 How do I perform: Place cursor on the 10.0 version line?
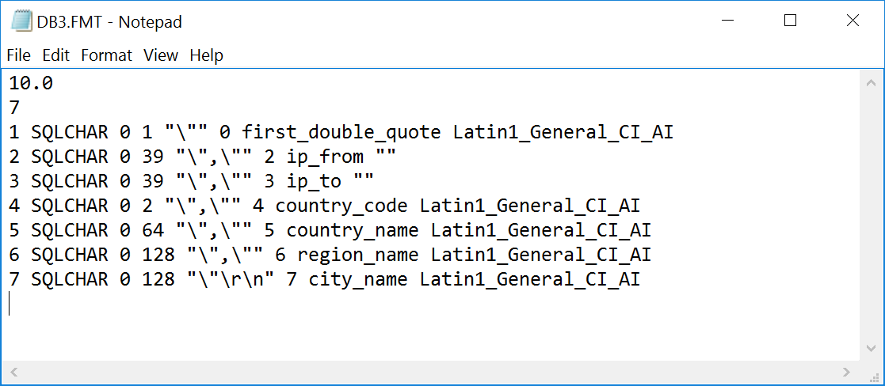click(x=31, y=83)
